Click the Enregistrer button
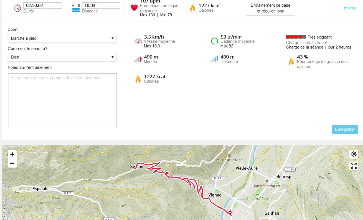The image size is (363, 220). (345, 129)
